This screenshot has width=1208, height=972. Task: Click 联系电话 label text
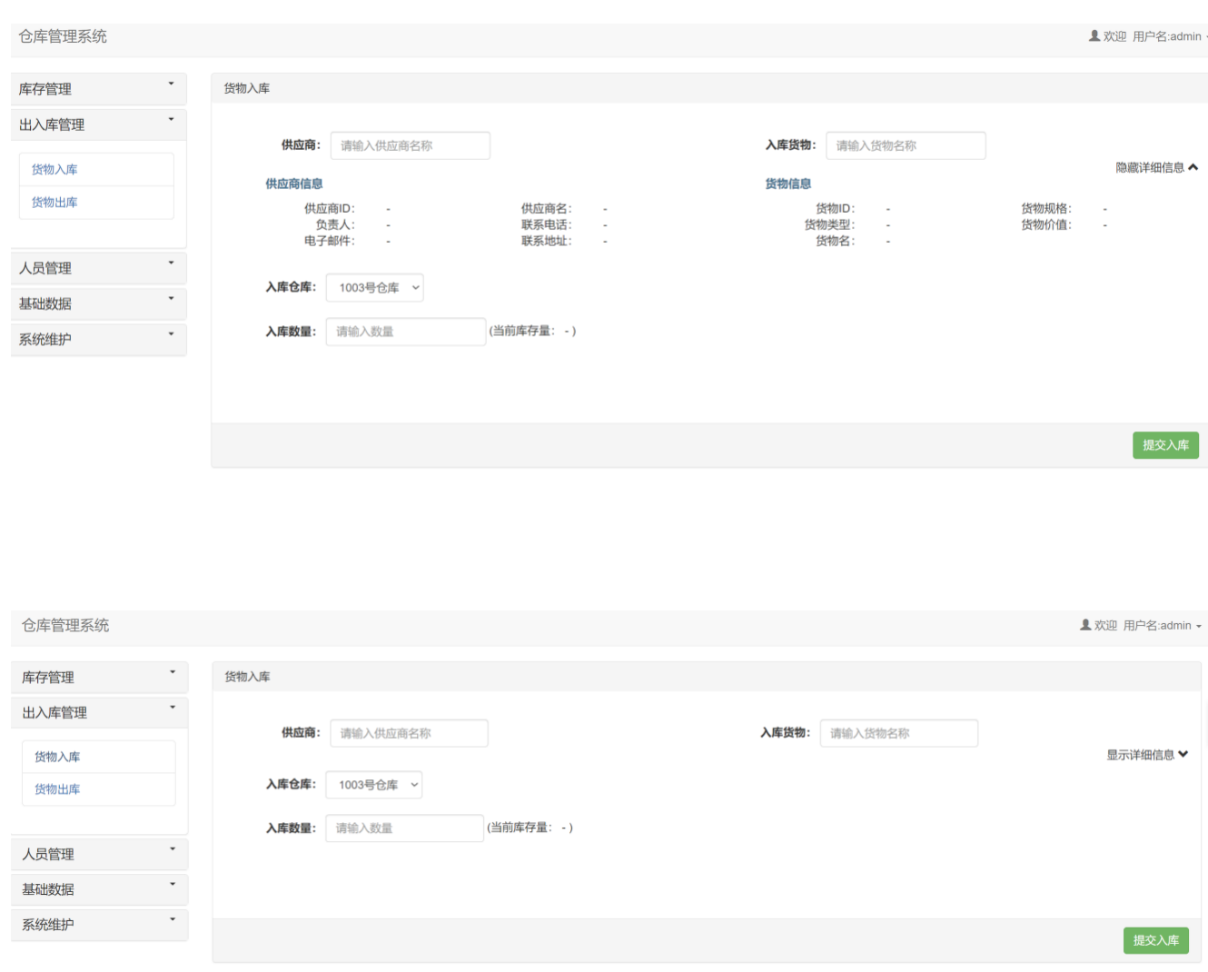pyautogui.click(x=547, y=225)
